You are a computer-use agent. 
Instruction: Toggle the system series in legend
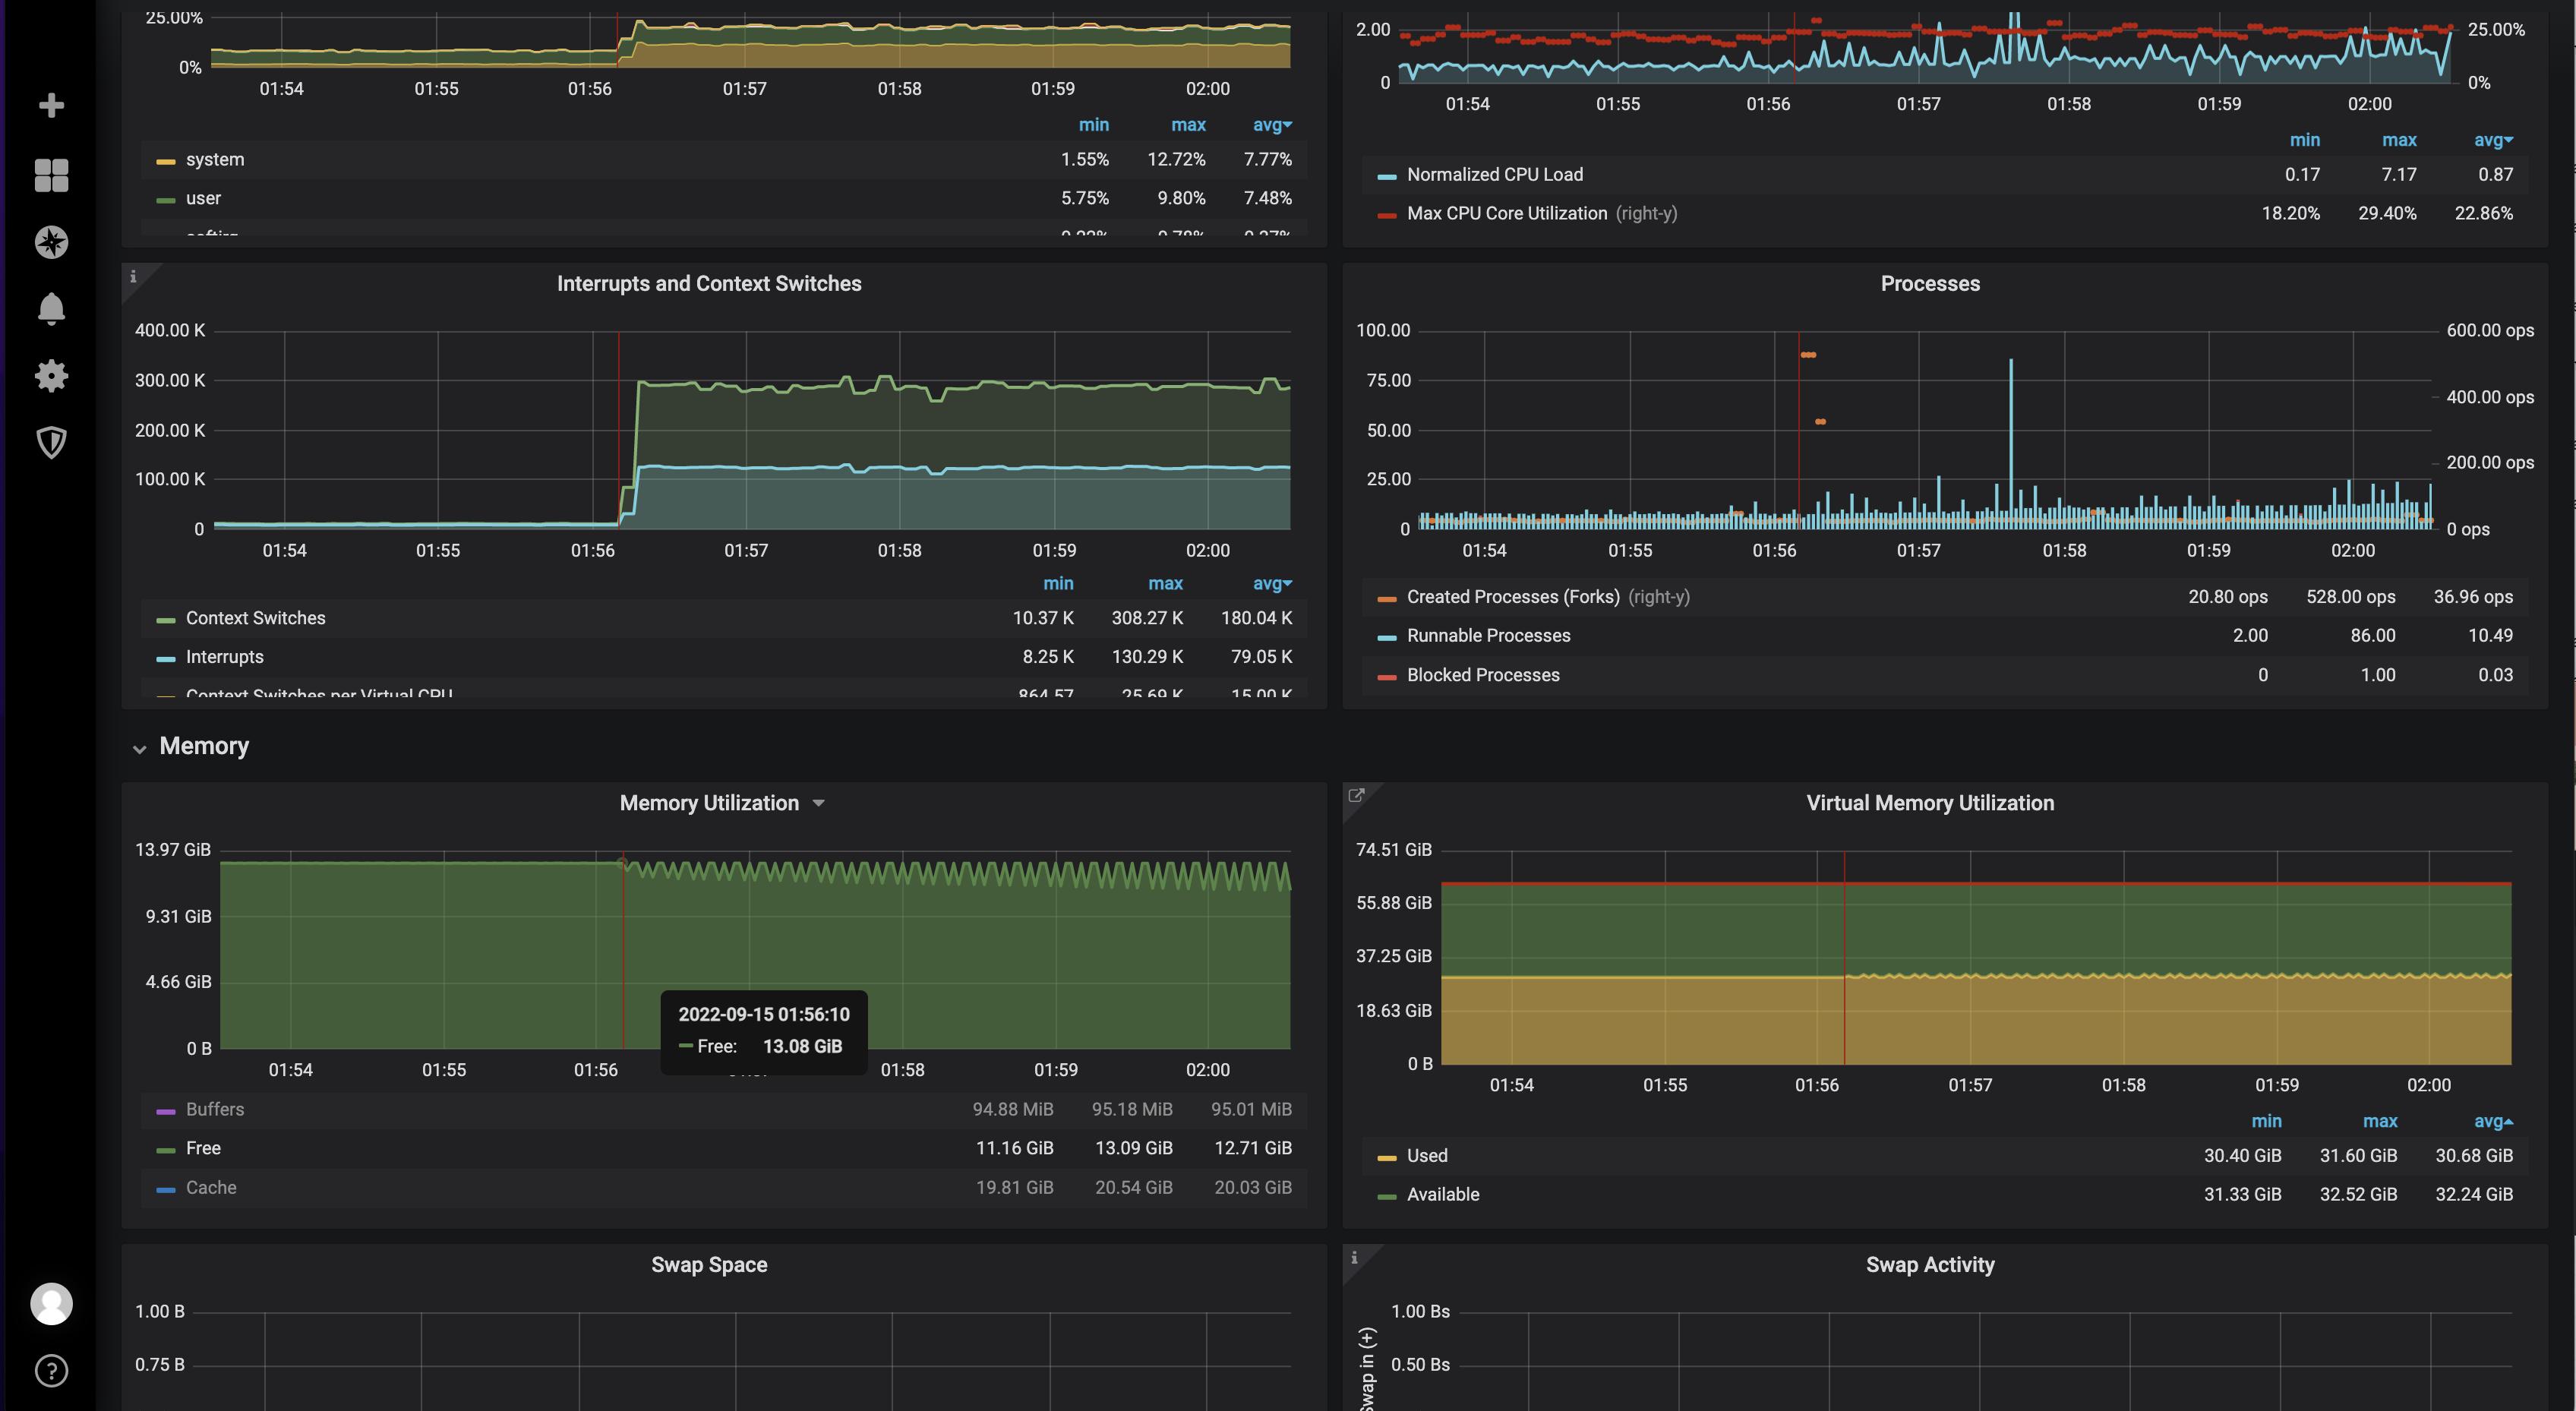(215, 159)
